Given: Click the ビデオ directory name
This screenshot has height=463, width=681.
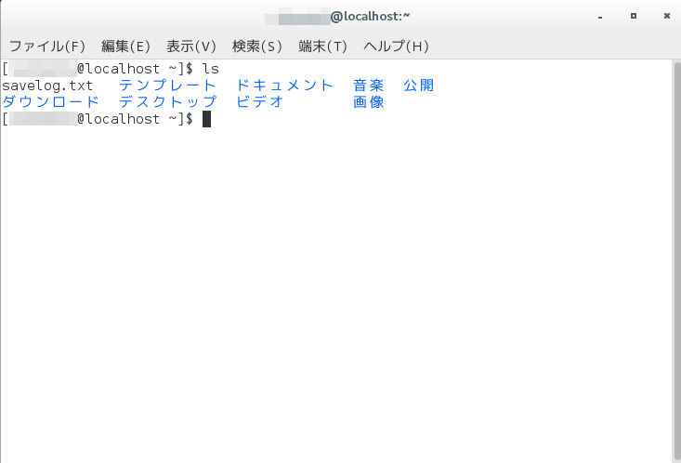Looking at the screenshot, I should pyautogui.click(x=260, y=101).
